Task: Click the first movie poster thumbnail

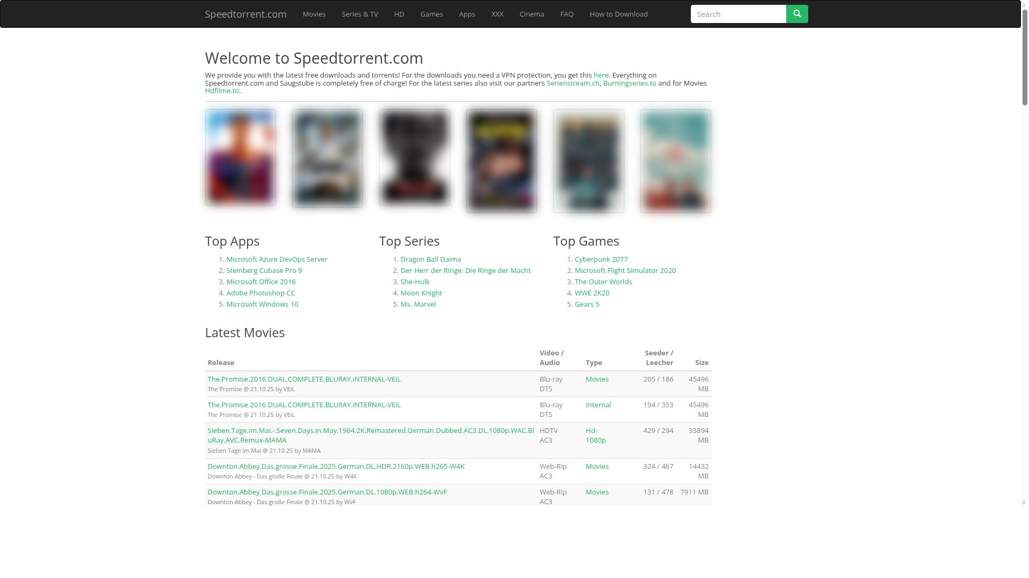Action: (240, 157)
